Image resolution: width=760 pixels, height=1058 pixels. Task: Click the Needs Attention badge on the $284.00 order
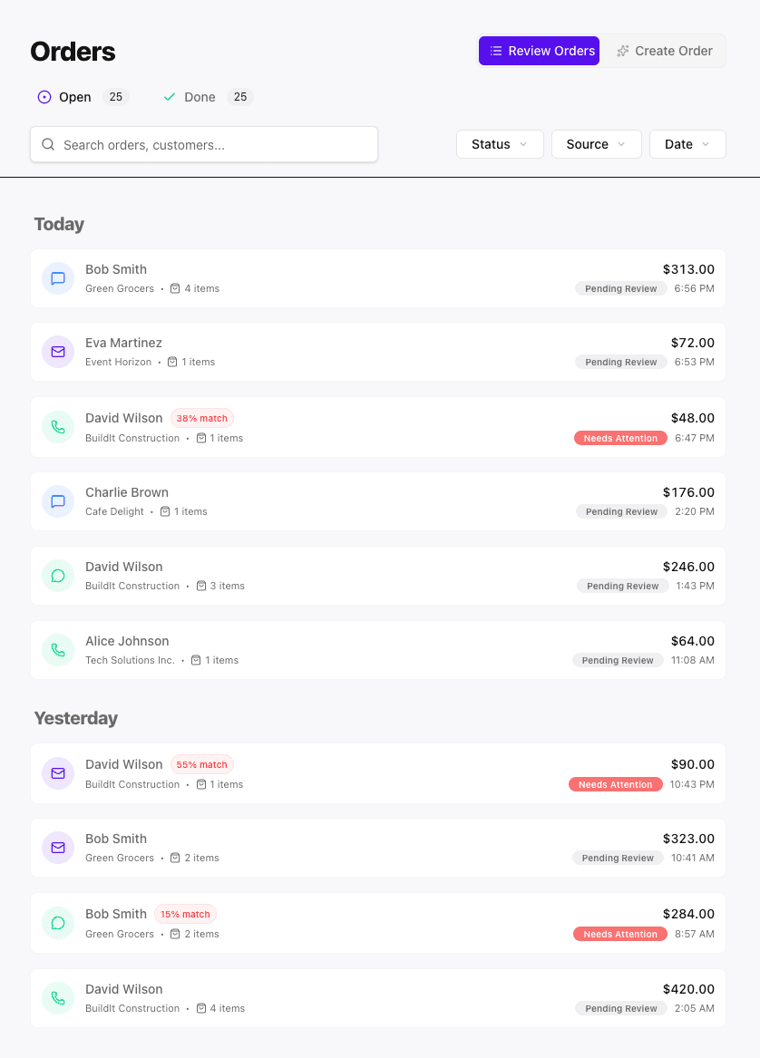620,934
